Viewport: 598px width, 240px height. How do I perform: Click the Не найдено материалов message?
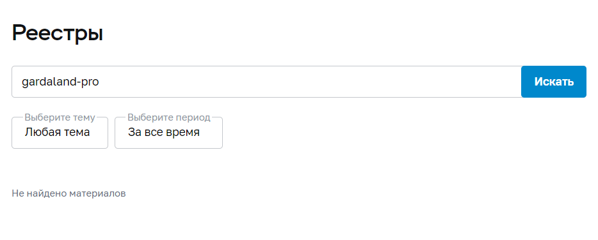[69, 193]
